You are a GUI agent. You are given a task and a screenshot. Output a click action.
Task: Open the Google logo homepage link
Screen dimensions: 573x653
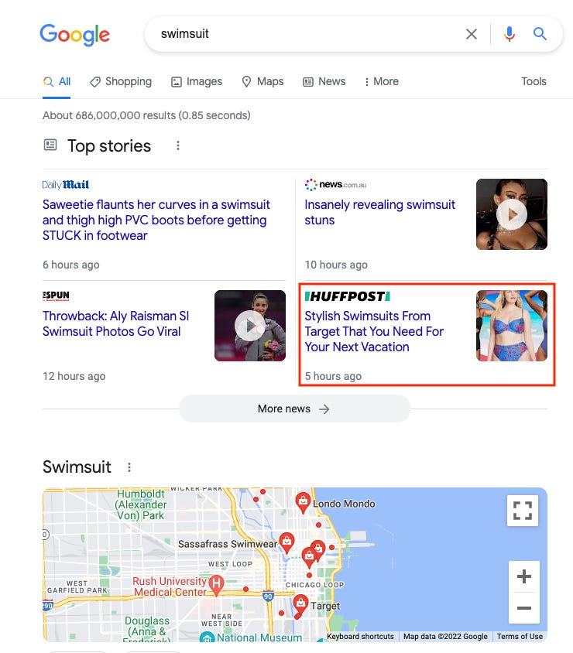coord(74,35)
